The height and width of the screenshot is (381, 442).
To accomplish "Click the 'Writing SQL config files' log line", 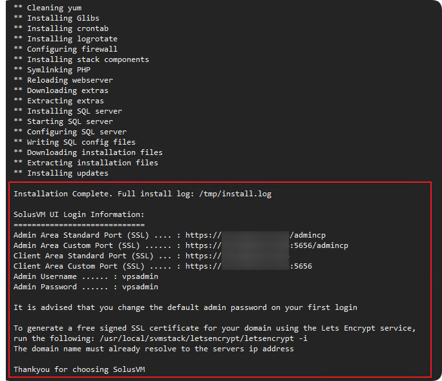I will tap(75, 142).
